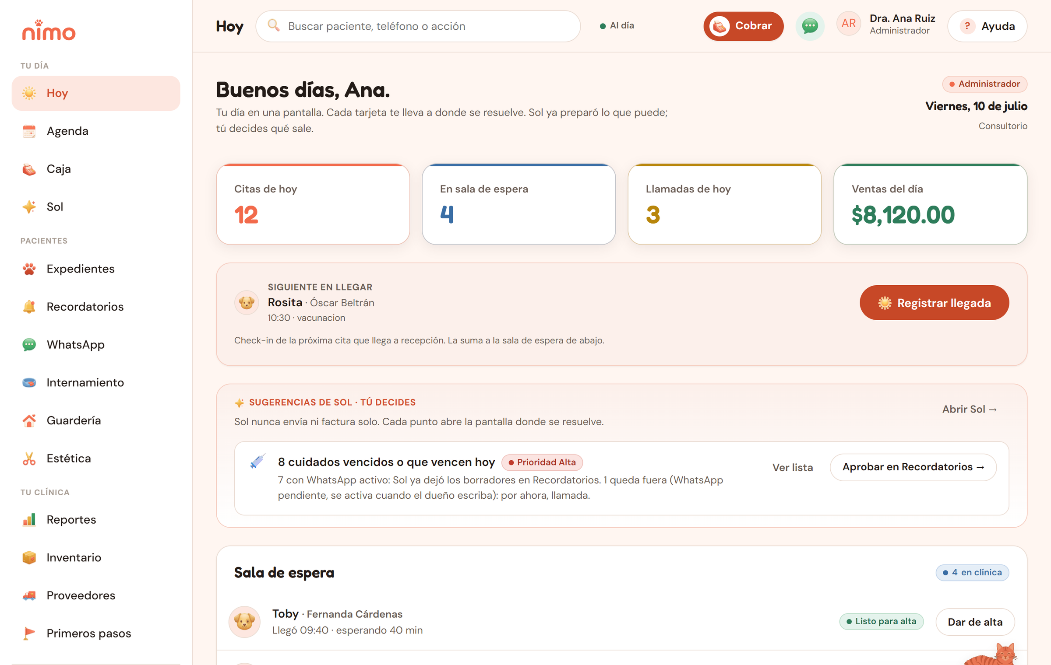Open the Citas de hoy card

coord(313,204)
